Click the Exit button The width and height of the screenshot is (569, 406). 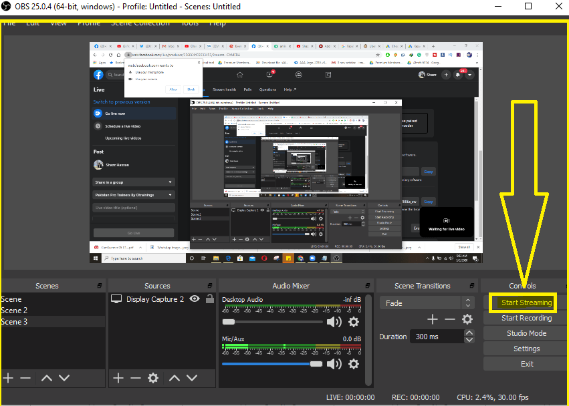pos(526,364)
